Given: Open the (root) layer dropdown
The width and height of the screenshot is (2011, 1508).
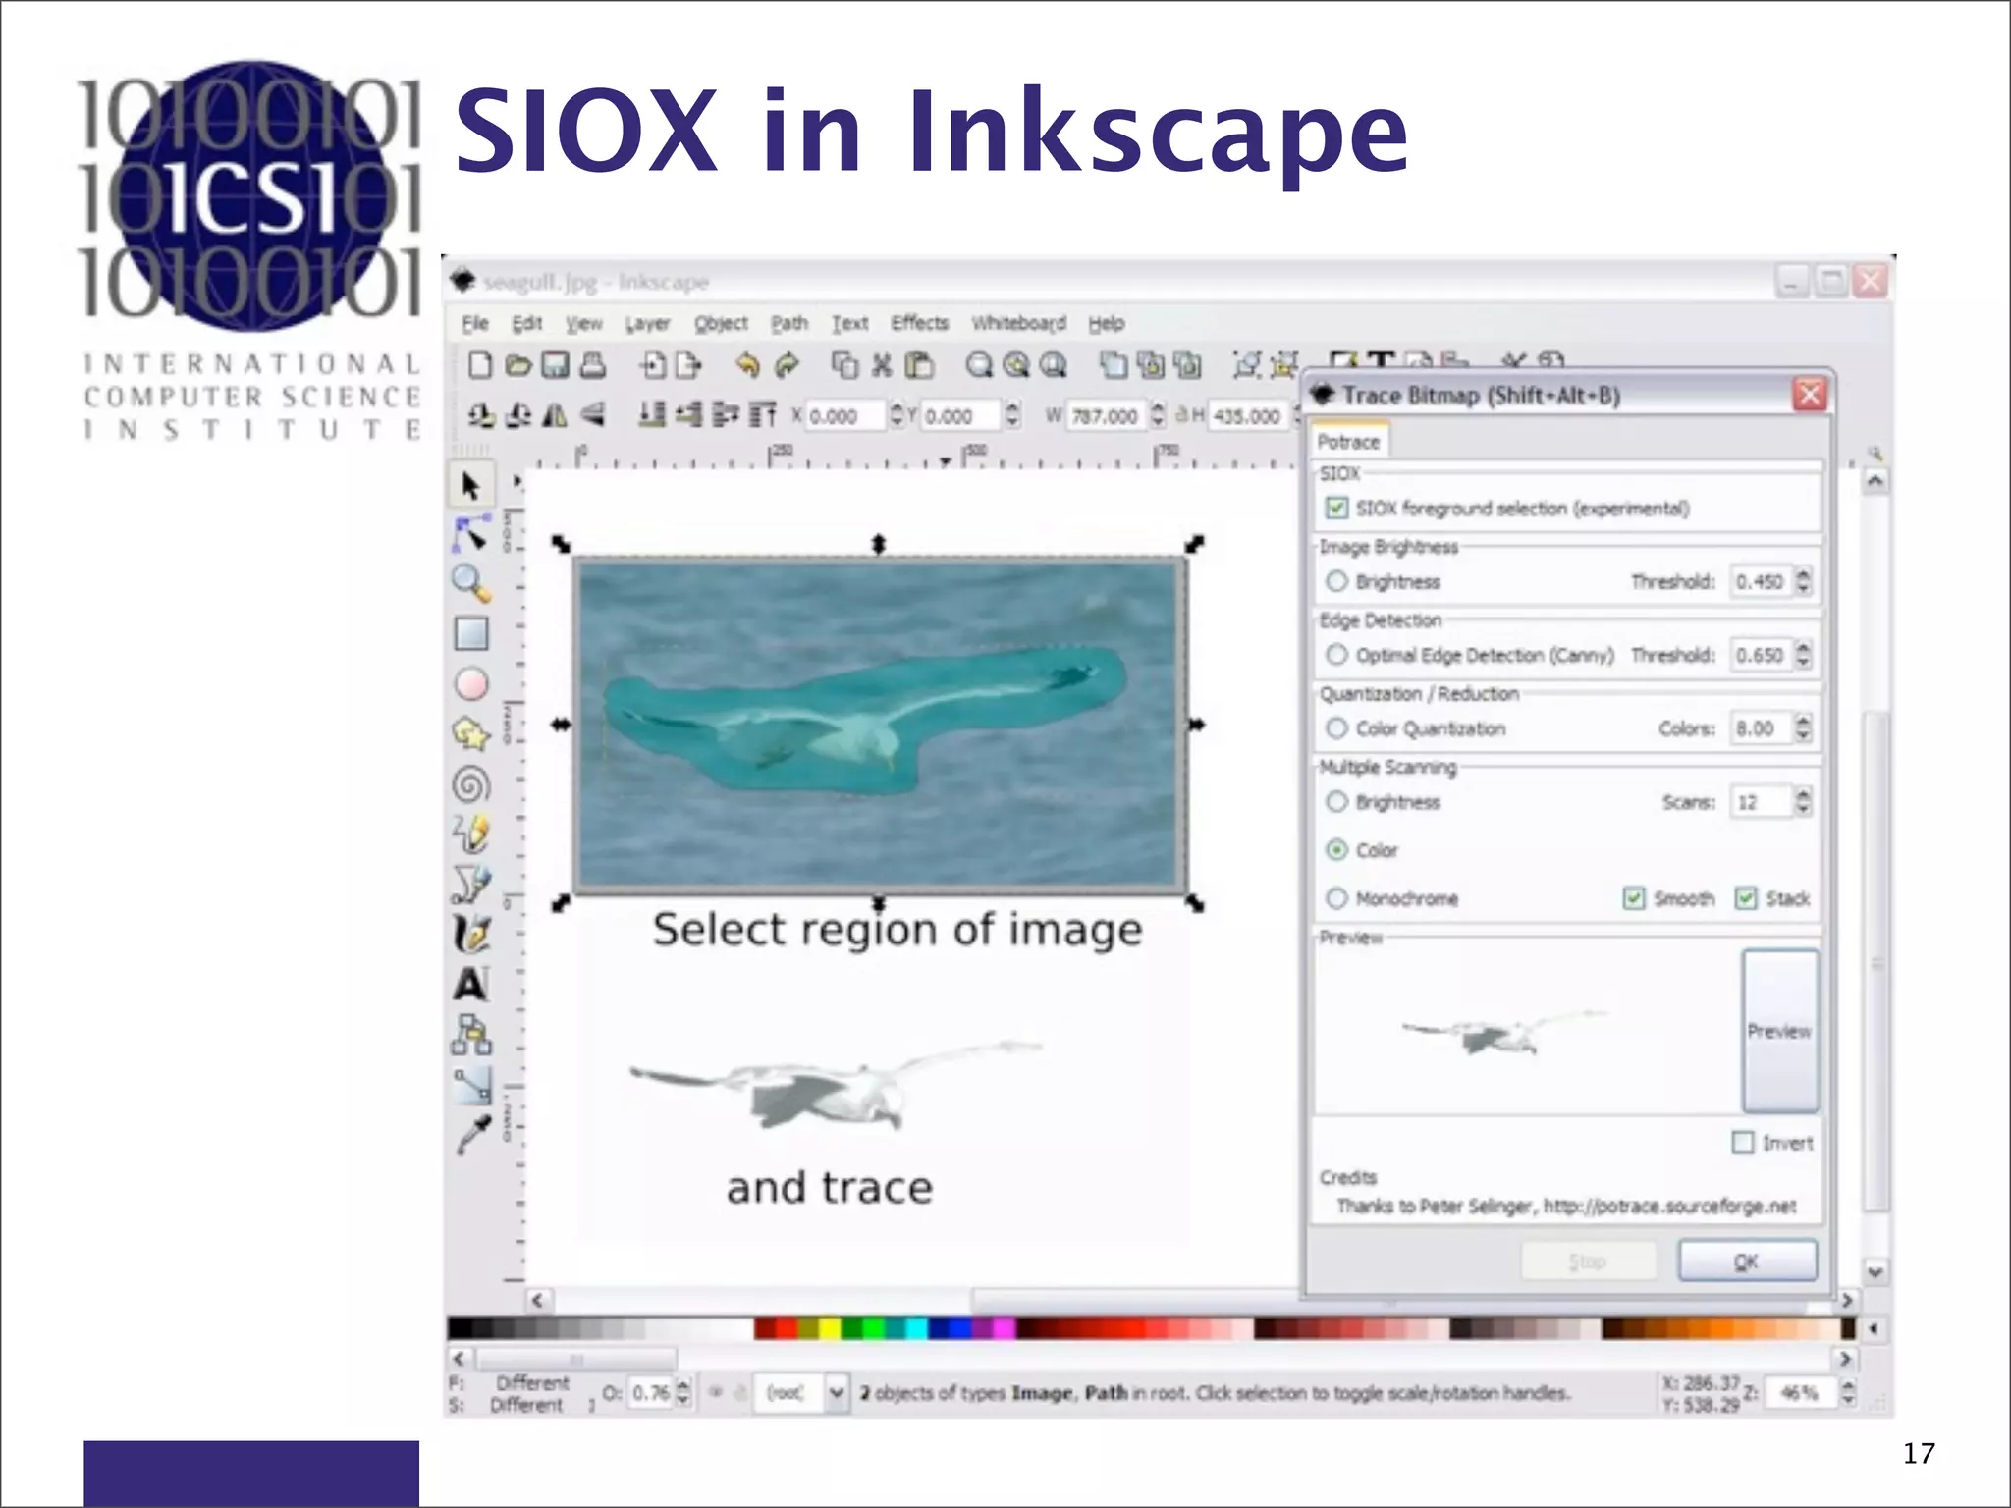Looking at the screenshot, I should coord(836,1393).
